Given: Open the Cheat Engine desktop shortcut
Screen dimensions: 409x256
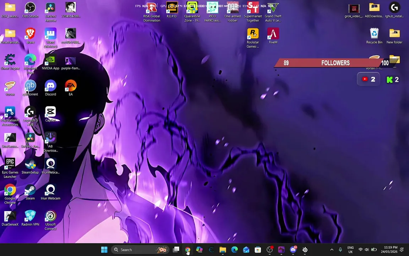Looking at the screenshot, I should click(x=10, y=62).
